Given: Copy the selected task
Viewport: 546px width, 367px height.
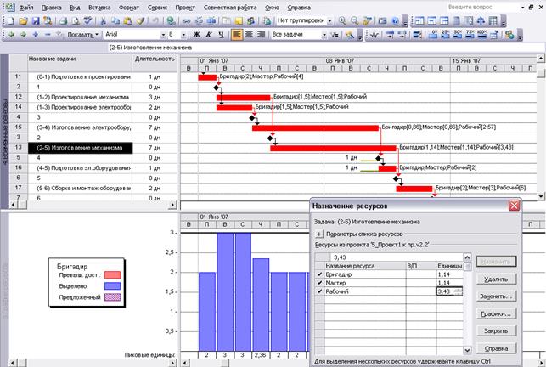Looking at the screenshot, I should tap(115, 21).
